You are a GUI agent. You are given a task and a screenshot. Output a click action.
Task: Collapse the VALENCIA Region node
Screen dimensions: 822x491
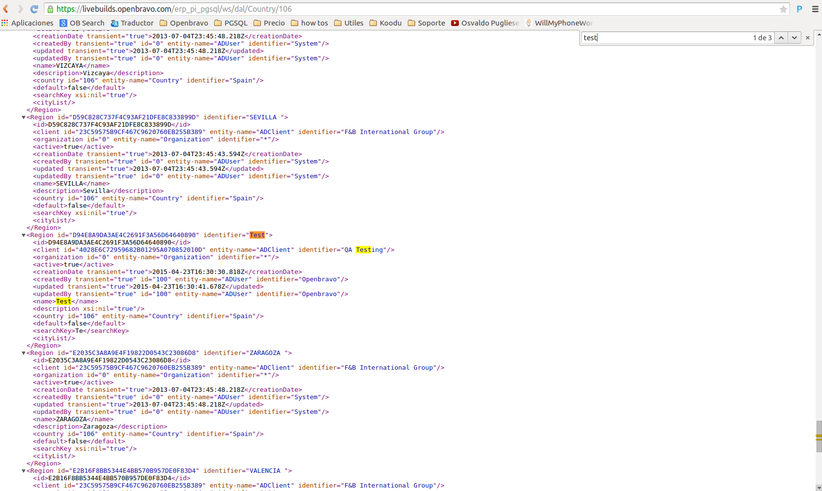pos(24,471)
